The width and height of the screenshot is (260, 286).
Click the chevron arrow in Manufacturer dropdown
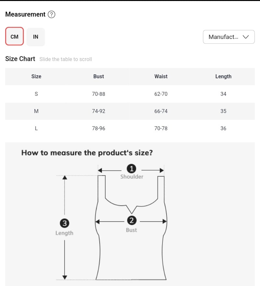[x=246, y=37]
